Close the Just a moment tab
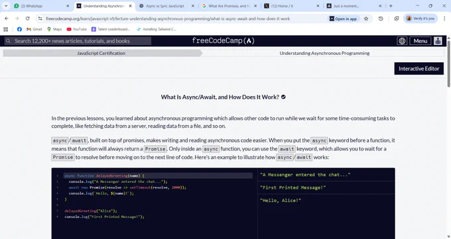 tap(380, 6)
